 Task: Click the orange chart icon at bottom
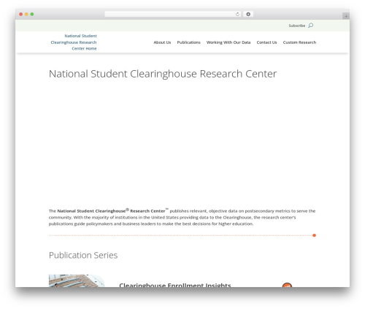click(287, 285)
